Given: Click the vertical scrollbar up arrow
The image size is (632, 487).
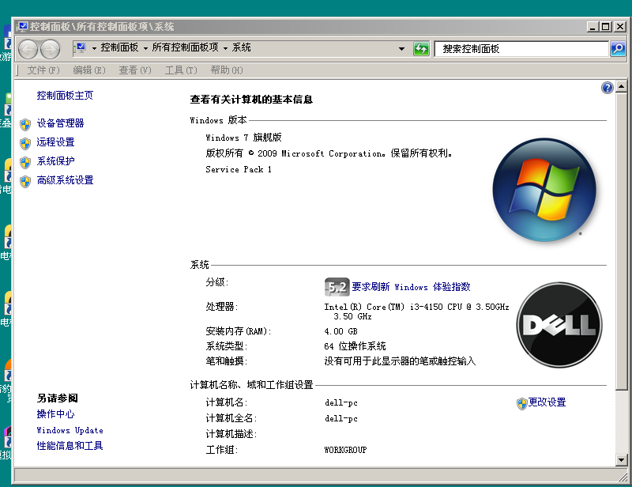Looking at the screenshot, I should [621, 86].
